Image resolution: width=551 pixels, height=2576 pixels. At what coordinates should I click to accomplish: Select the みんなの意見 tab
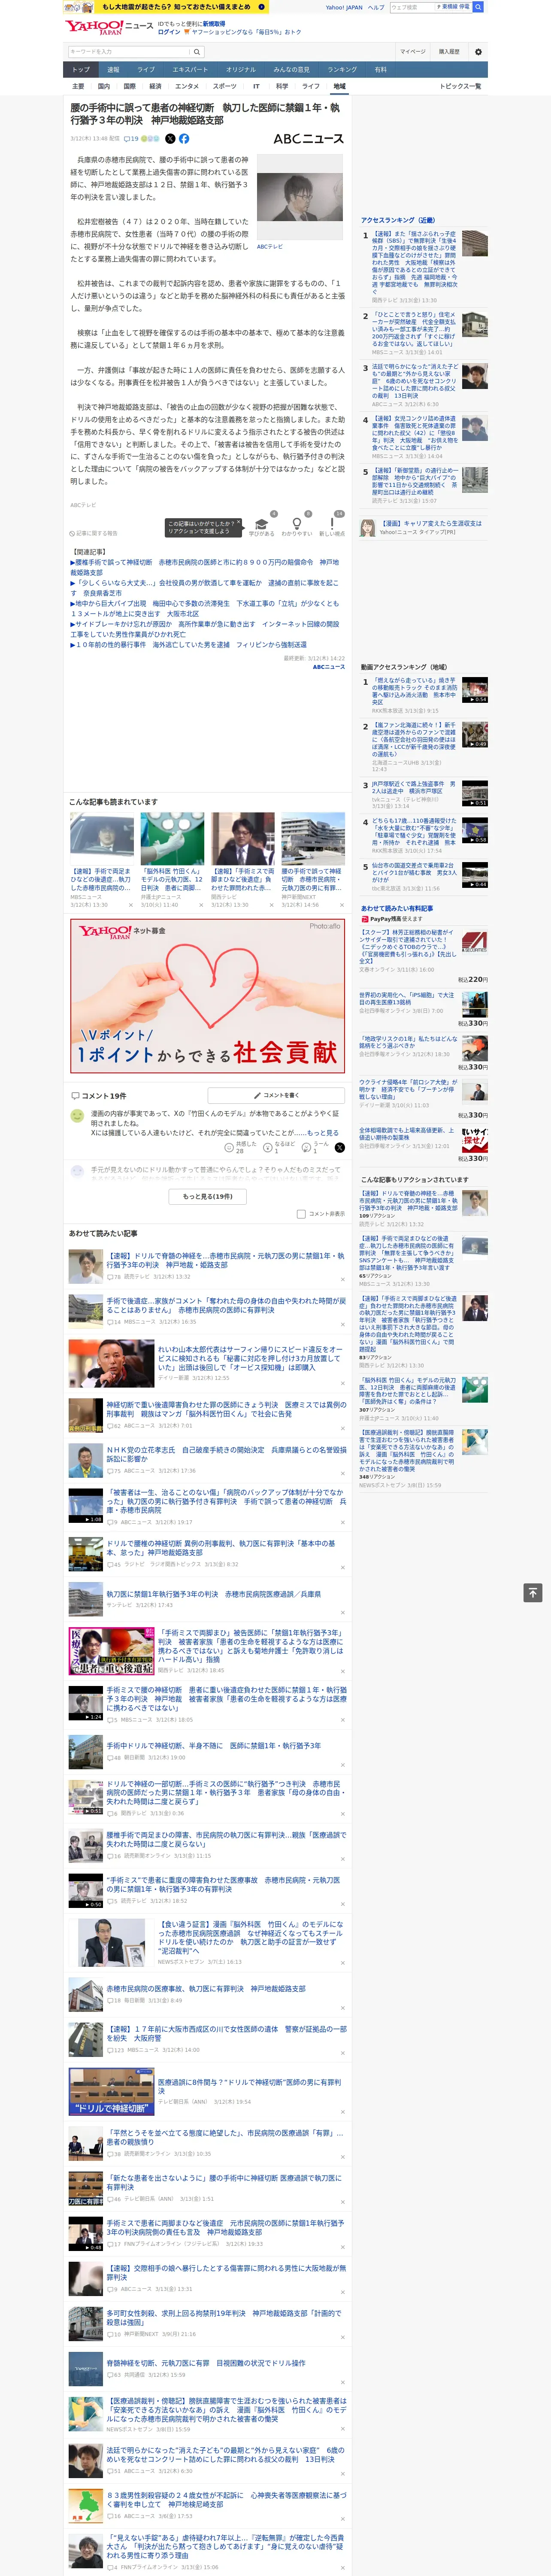pos(292,70)
